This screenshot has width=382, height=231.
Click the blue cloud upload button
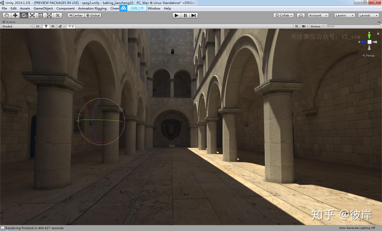tap(137, 8)
